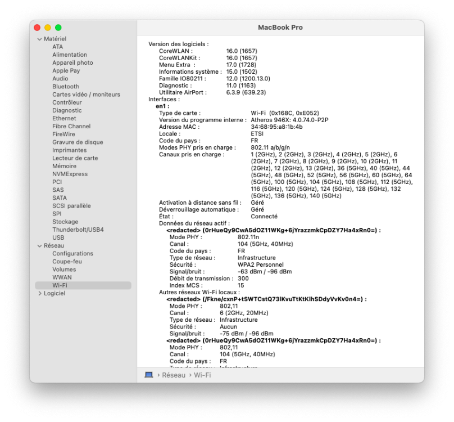The height and width of the screenshot is (422, 454).
Task: Select PCI in the sidebar
Action: pos(57,182)
